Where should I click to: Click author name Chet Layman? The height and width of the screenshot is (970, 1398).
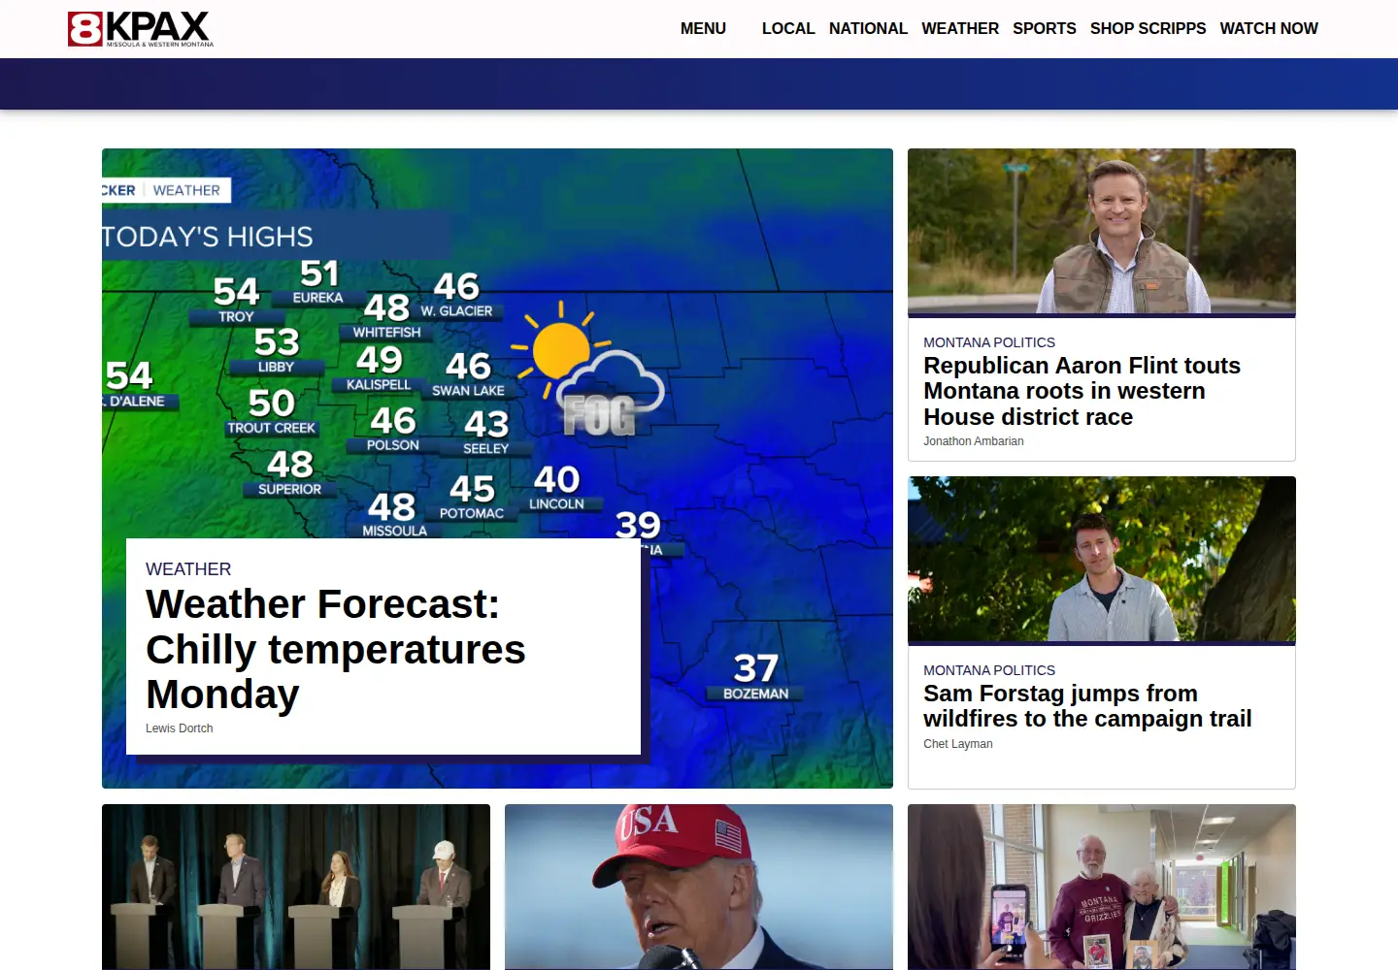coord(958,744)
